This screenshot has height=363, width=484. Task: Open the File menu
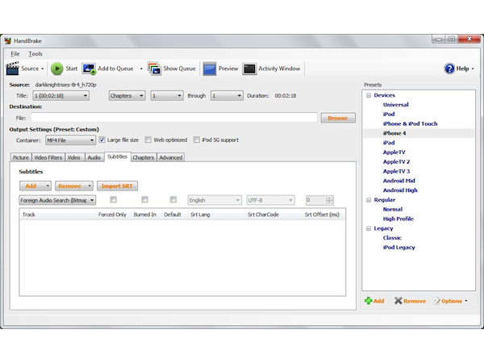point(15,54)
